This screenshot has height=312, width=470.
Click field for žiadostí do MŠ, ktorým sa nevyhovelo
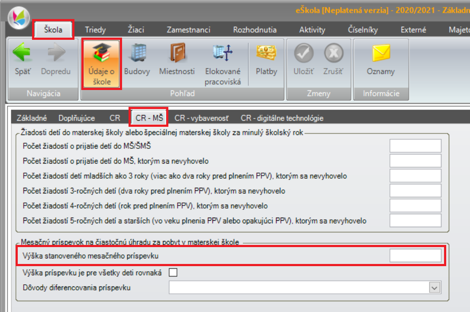coord(415,161)
